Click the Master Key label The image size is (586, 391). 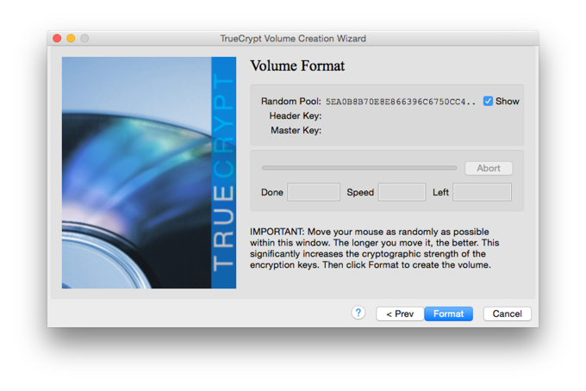click(x=296, y=130)
